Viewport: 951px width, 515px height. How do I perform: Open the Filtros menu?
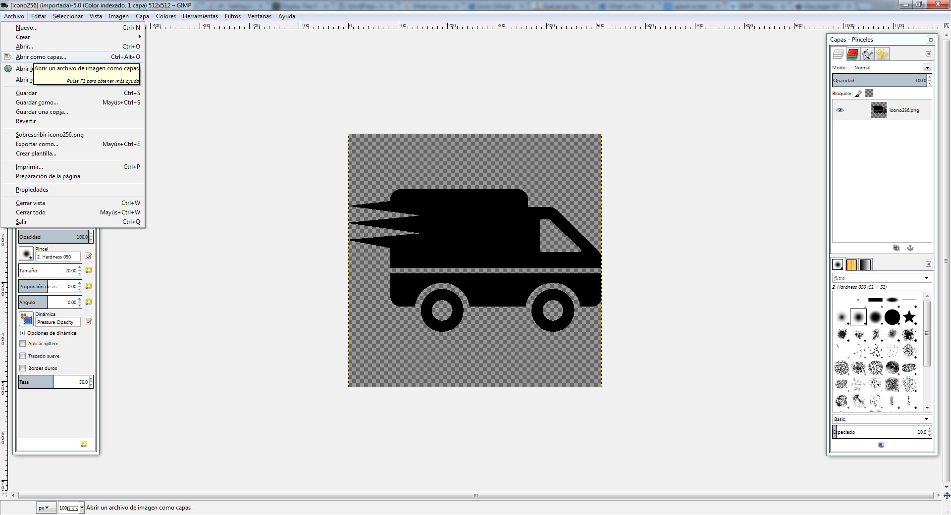tap(233, 16)
